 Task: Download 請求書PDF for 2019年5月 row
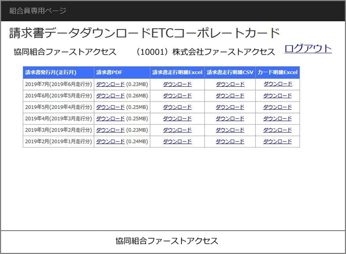coord(110,107)
